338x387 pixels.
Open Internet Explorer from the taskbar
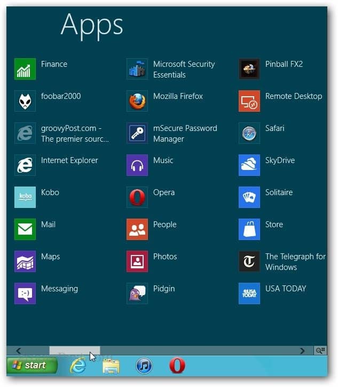pos(78,366)
